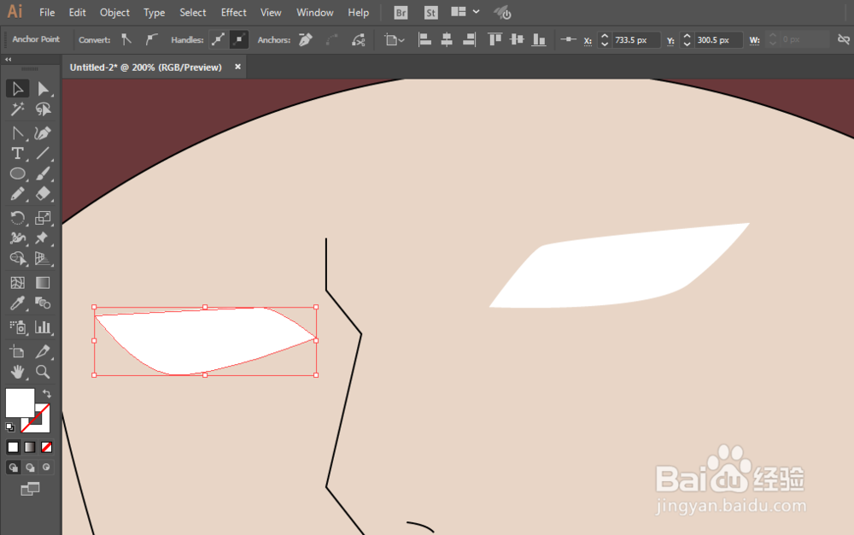The width and height of the screenshot is (854, 535).
Task: Click Horizontal Align Left
Action: point(424,40)
